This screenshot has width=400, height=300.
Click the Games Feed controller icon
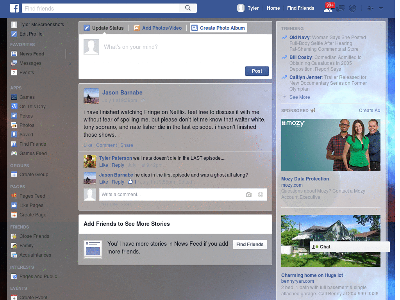point(14,153)
